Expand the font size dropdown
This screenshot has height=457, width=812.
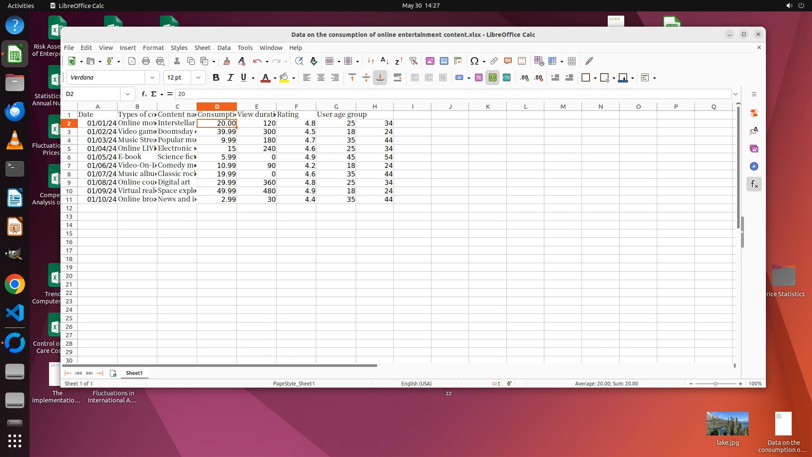(x=198, y=77)
